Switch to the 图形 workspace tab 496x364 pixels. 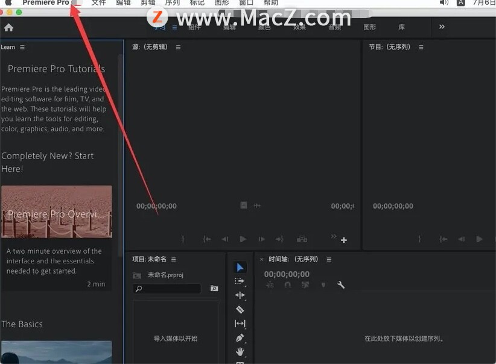(x=370, y=27)
